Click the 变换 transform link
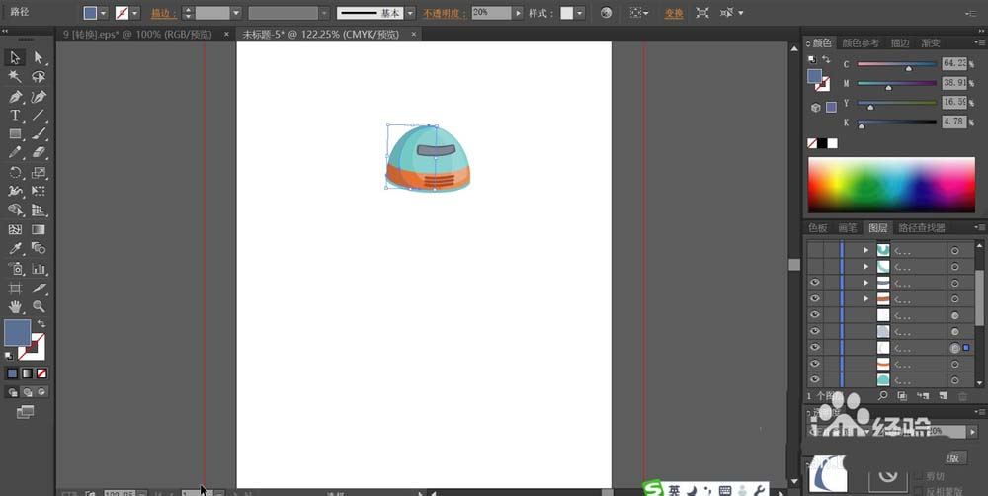 tap(674, 14)
